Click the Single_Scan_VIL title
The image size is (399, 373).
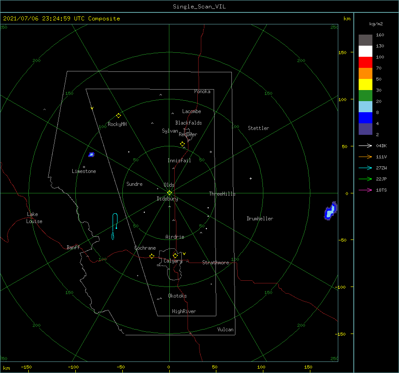[x=199, y=7]
